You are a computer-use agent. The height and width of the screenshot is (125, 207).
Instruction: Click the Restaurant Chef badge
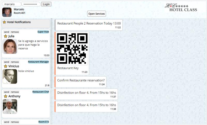(41, 92)
